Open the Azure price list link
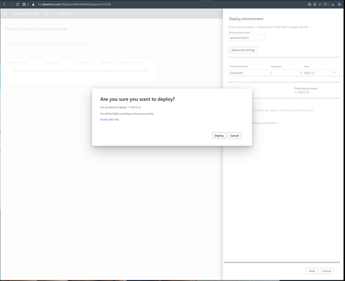345x281 pixels. [x=109, y=119]
